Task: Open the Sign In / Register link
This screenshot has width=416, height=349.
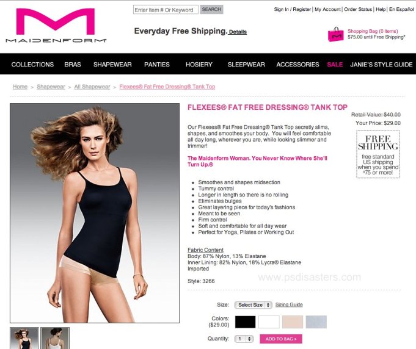Action: coord(293,9)
